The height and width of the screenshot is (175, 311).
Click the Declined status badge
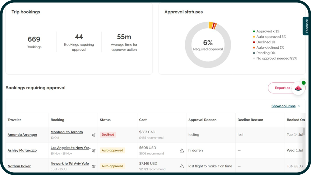(108, 135)
